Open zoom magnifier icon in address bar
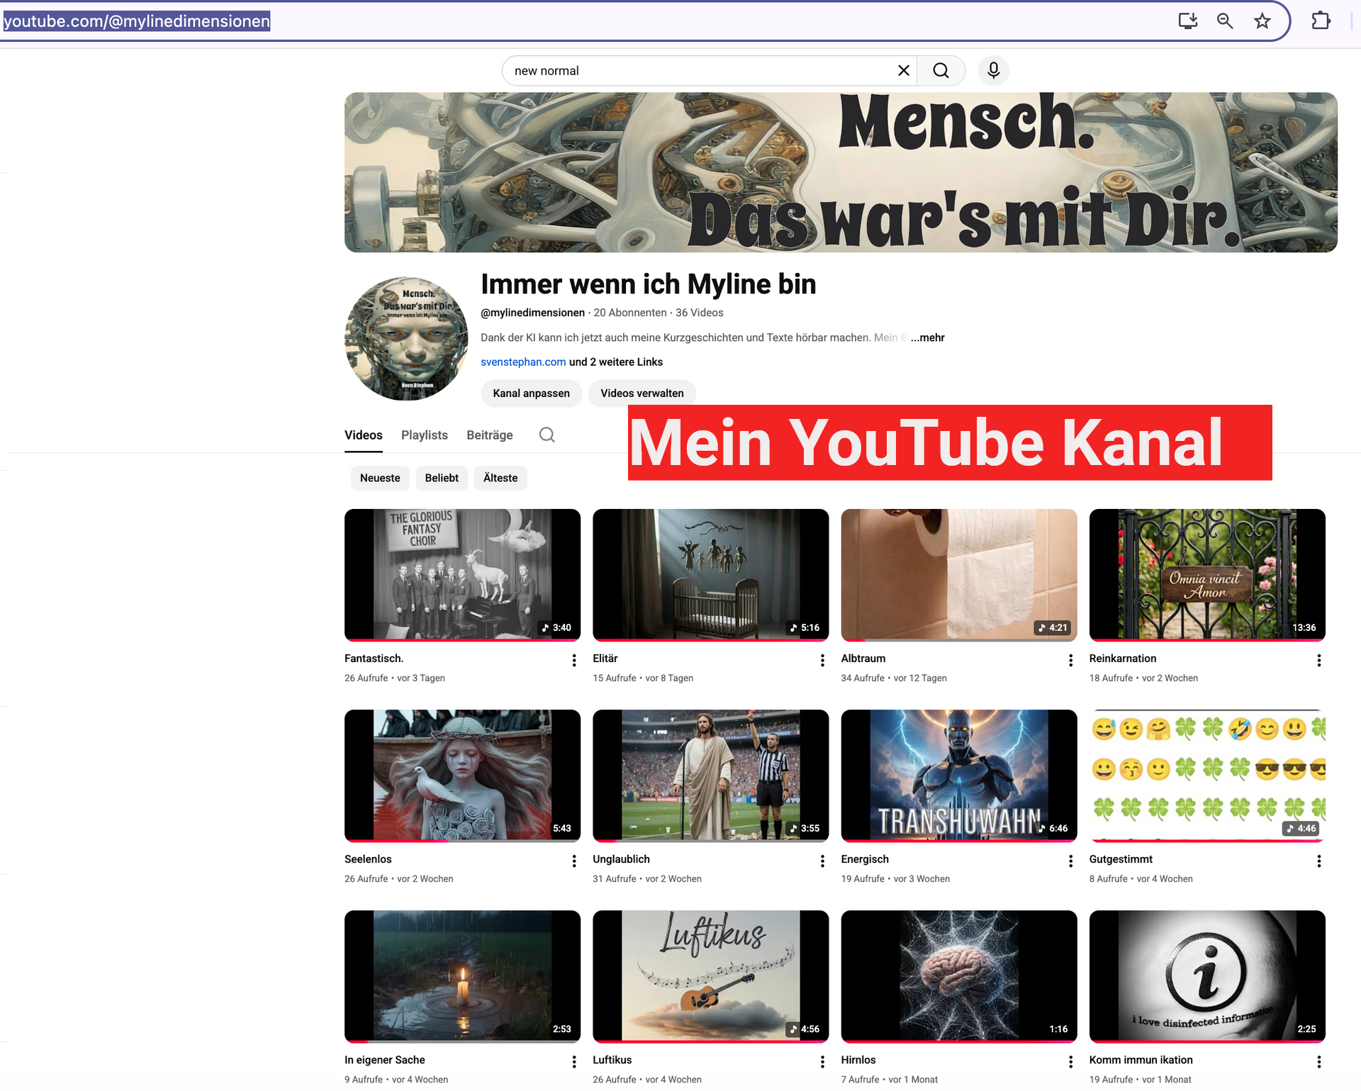Screen dimensions: 1361x1091 [1225, 21]
